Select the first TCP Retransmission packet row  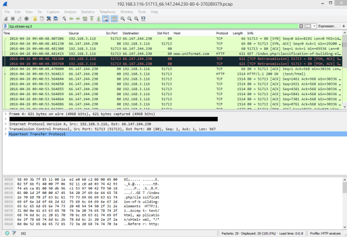[172, 59]
